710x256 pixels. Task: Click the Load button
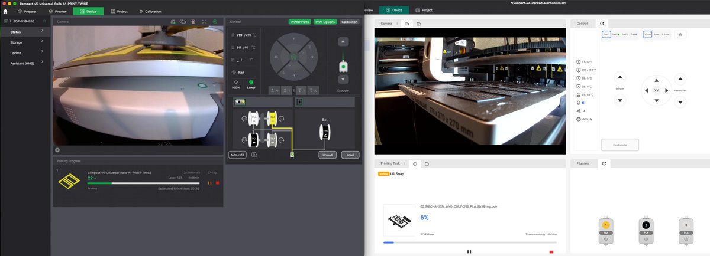[350, 155]
